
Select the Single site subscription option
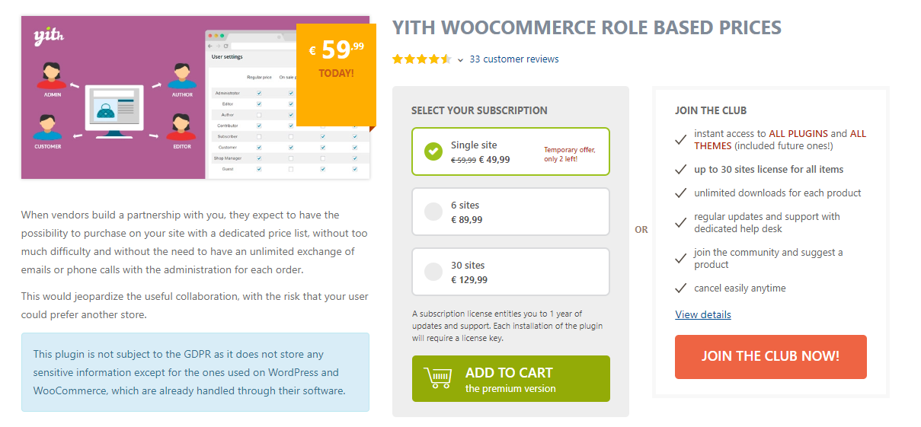click(433, 151)
